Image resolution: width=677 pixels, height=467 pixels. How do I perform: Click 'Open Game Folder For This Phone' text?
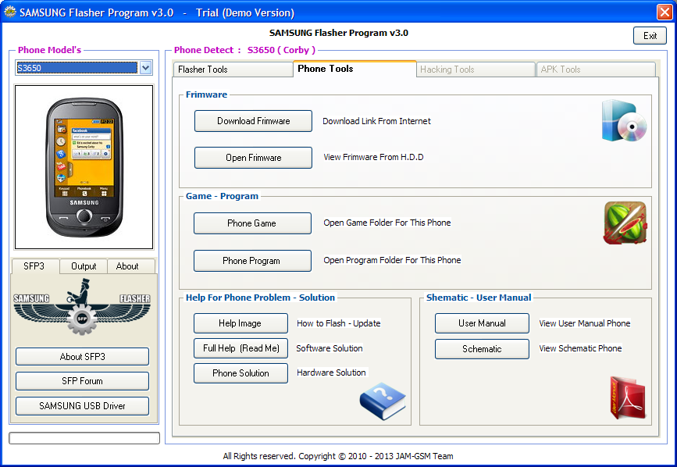click(387, 223)
